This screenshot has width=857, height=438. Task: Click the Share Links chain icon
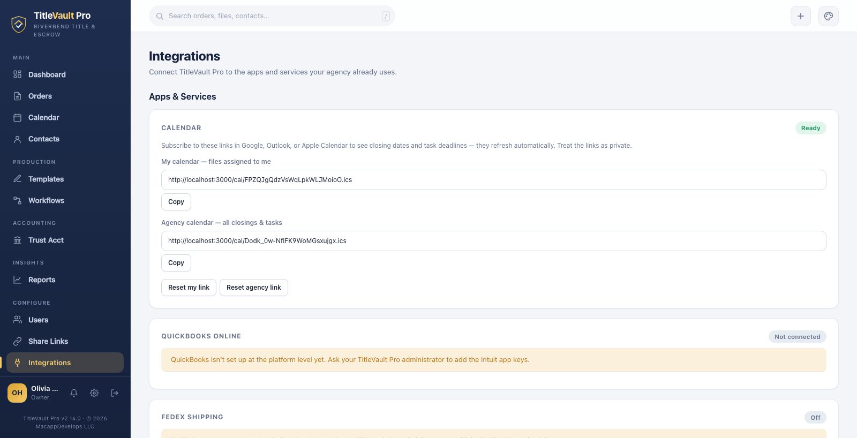[x=18, y=341]
